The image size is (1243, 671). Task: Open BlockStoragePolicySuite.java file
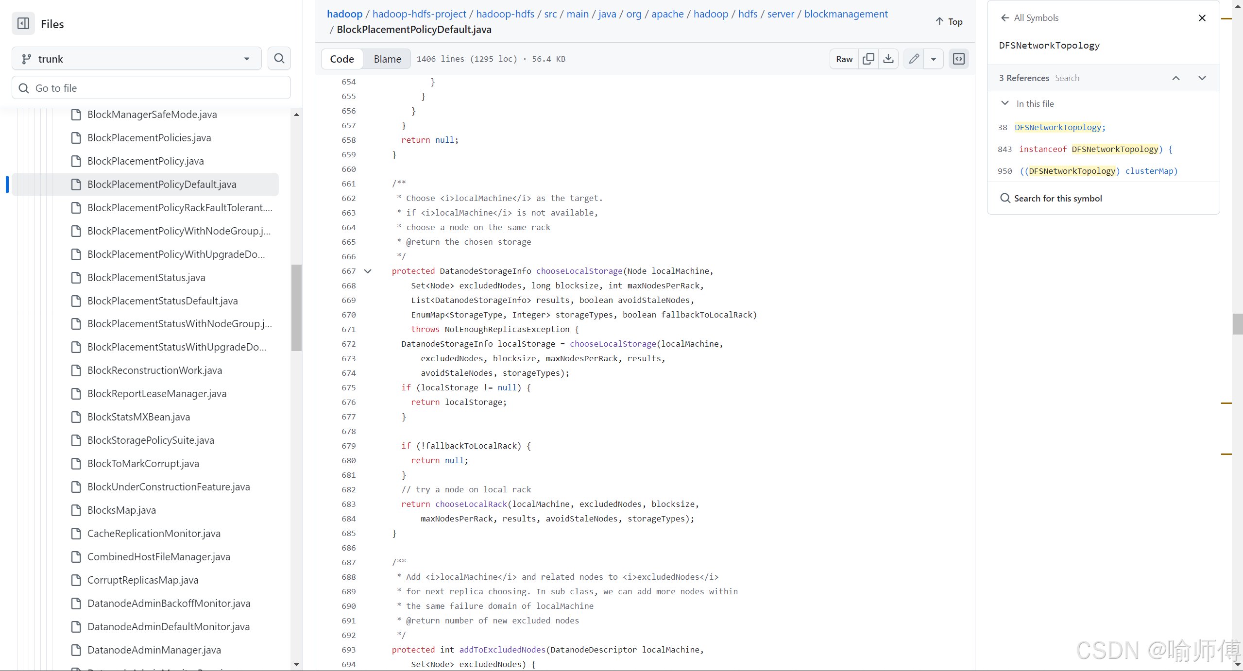pyautogui.click(x=151, y=440)
